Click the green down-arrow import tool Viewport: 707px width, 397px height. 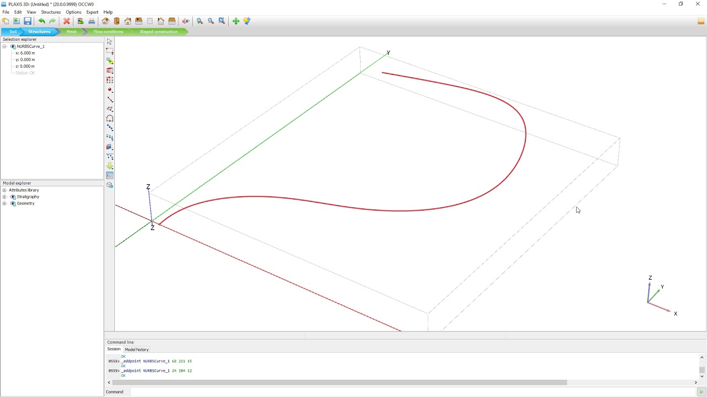click(109, 166)
